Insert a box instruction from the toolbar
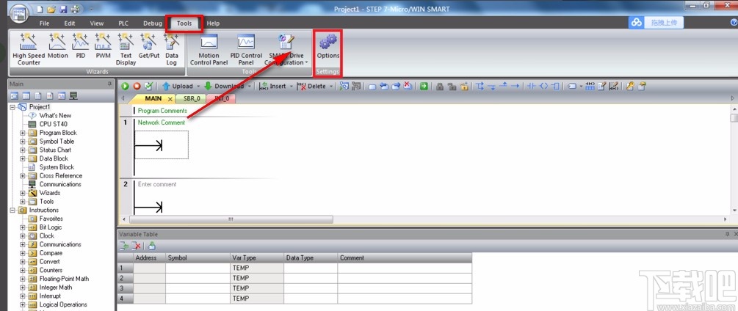This screenshot has height=311, width=738. pyautogui.click(x=555, y=86)
